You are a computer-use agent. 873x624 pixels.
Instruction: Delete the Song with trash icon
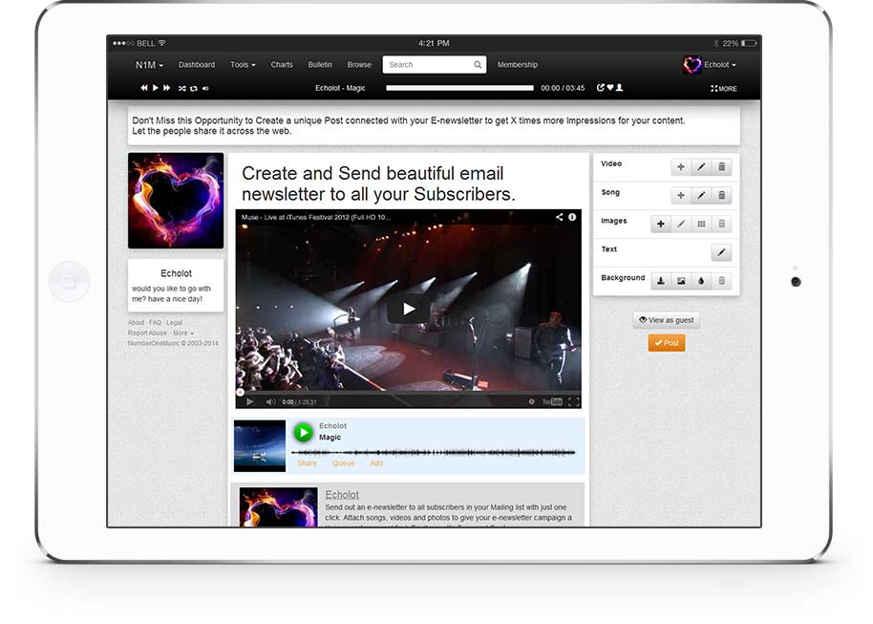pyautogui.click(x=721, y=195)
